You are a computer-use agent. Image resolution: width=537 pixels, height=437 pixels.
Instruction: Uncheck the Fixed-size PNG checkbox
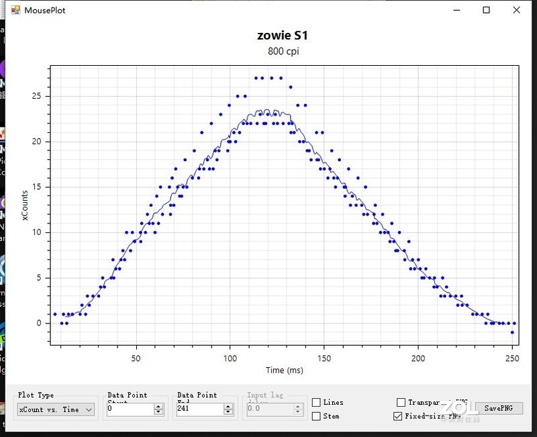pyautogui.click(x=397, y=416)
